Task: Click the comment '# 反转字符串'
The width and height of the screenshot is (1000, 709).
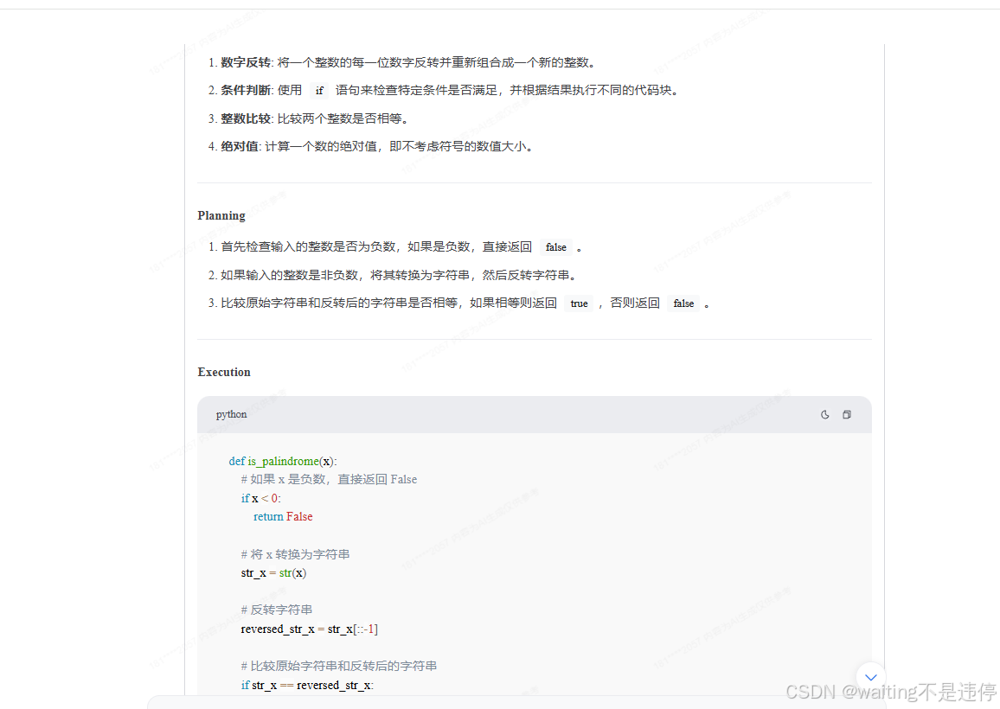Action: click(x=277, y=610)
